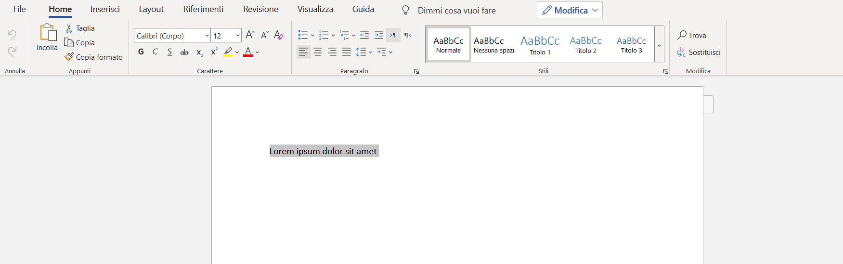Set right-to-left text direction
843x264 pixels.
click(x=408, y=35)
